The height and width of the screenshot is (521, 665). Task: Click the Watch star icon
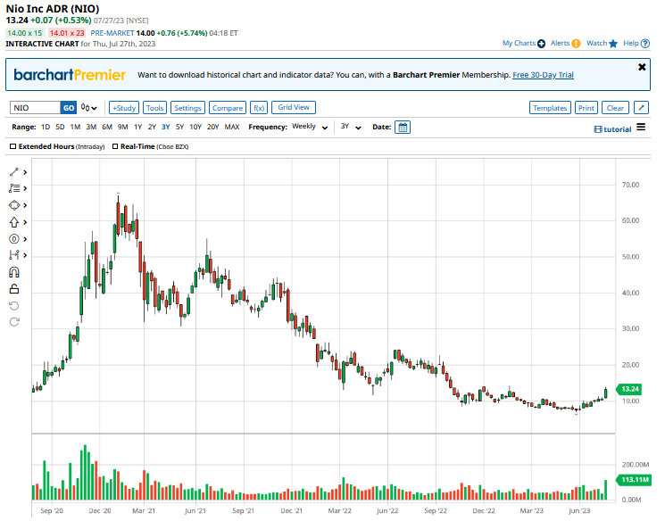coord(613,43)
